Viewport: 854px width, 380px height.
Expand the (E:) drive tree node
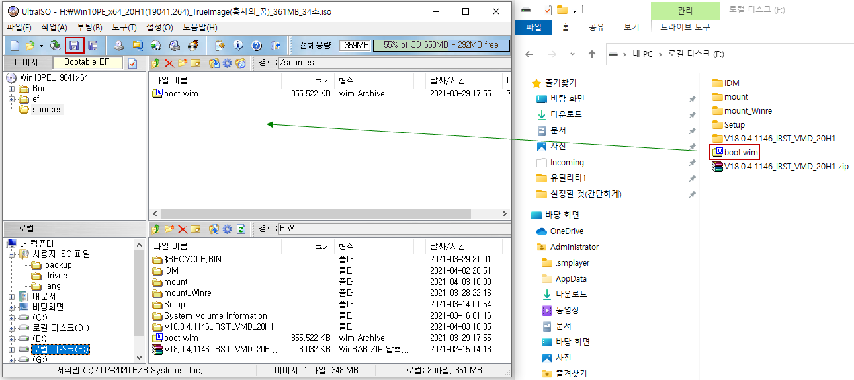(12, 339)
